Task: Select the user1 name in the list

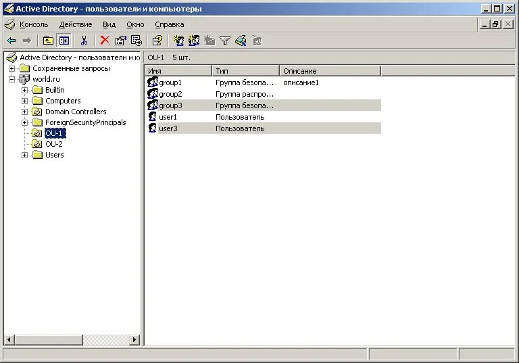Action: coord(168,117)
